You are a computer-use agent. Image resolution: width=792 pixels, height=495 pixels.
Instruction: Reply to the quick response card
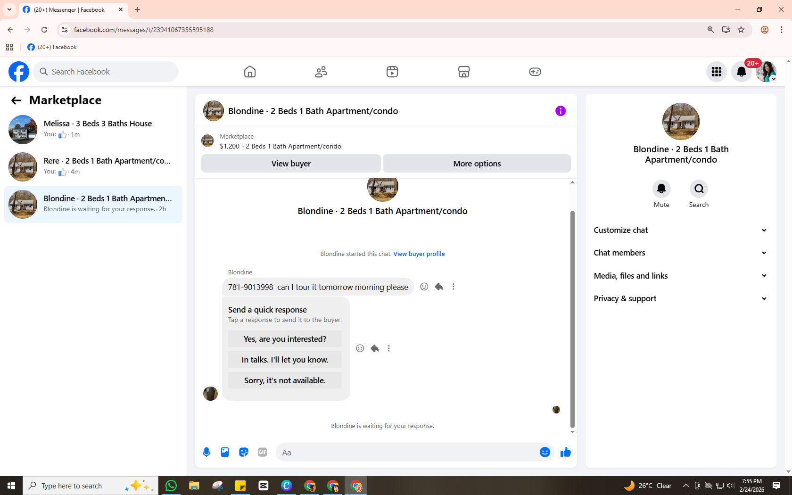tap(375, 348)
